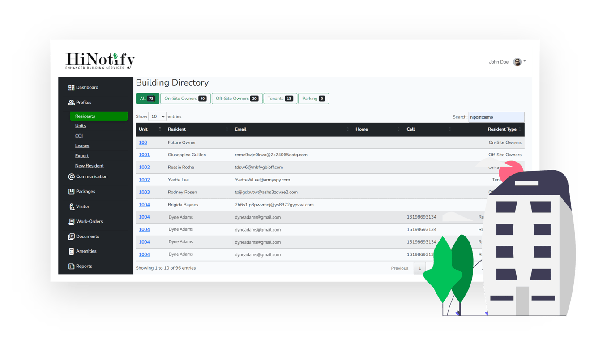Open the Export submenu link
The width and height of the screenshot is (590, 344).
point(82,156)
